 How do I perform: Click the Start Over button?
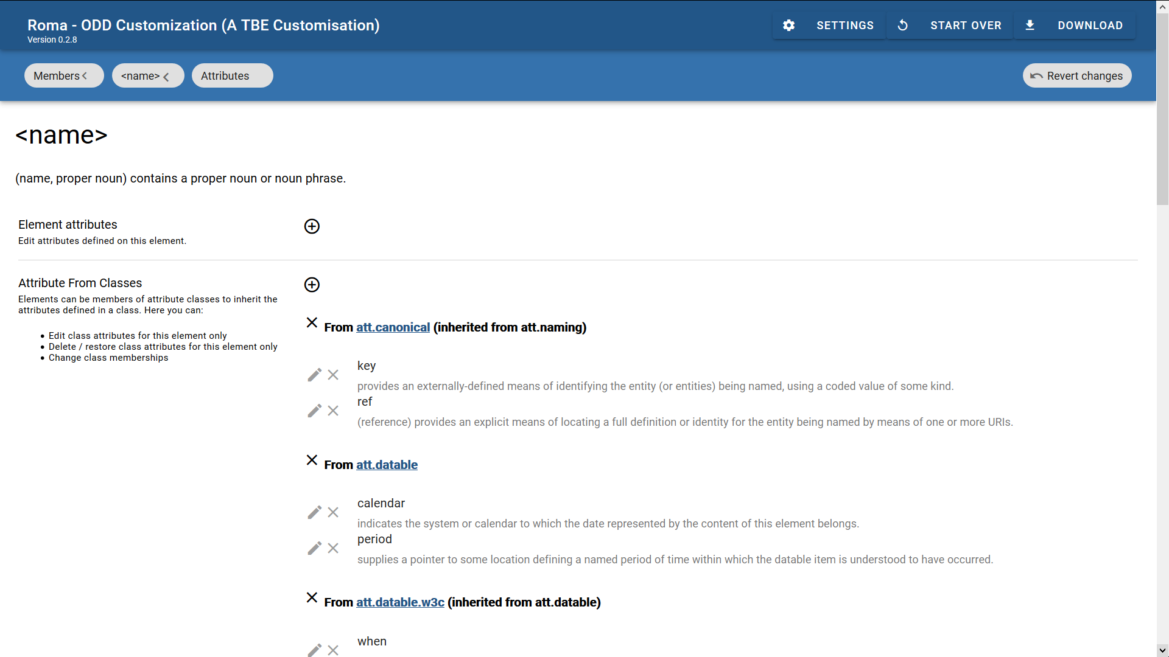(x=950, y=26)
